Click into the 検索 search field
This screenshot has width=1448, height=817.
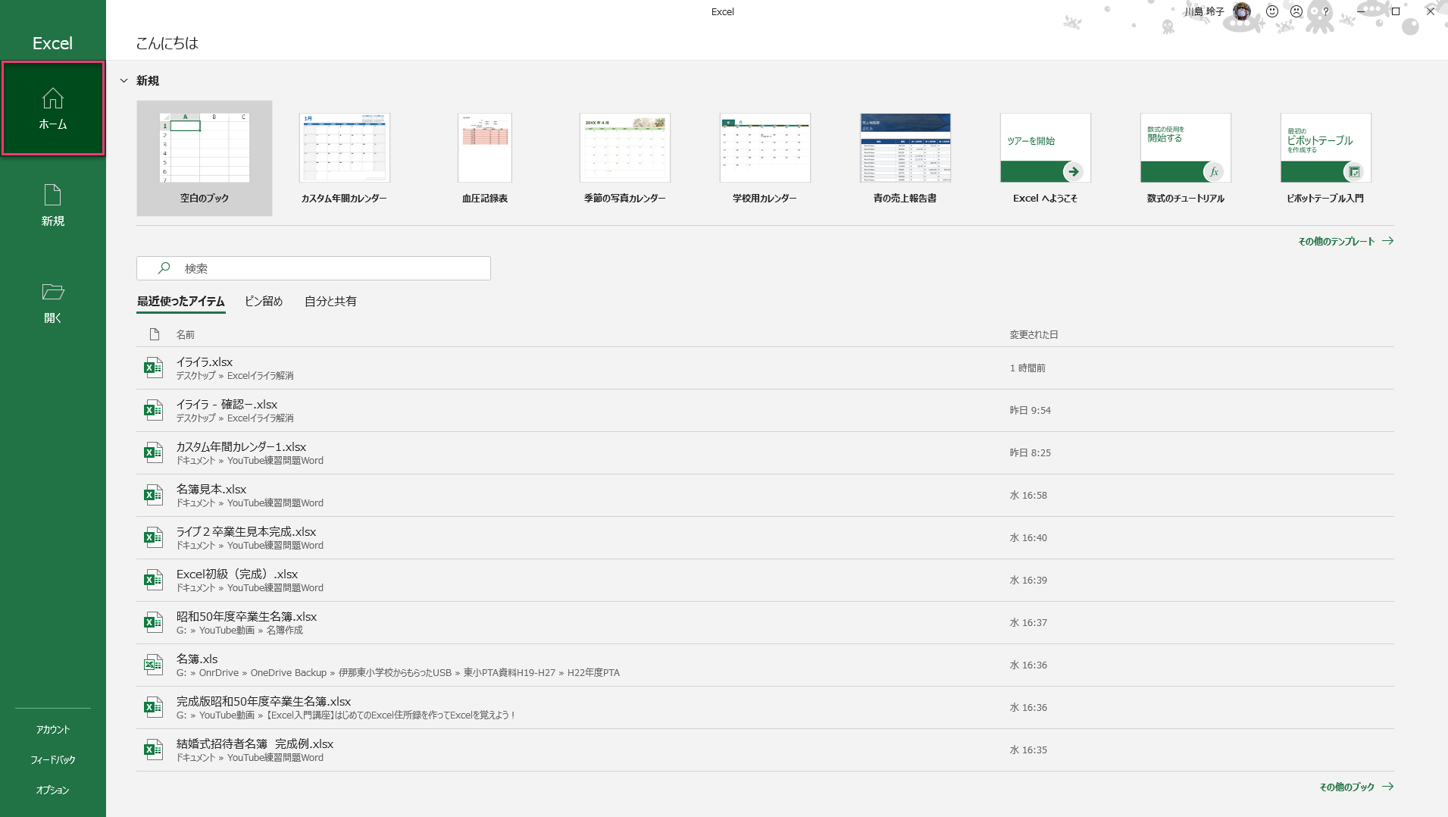(314, 268)
